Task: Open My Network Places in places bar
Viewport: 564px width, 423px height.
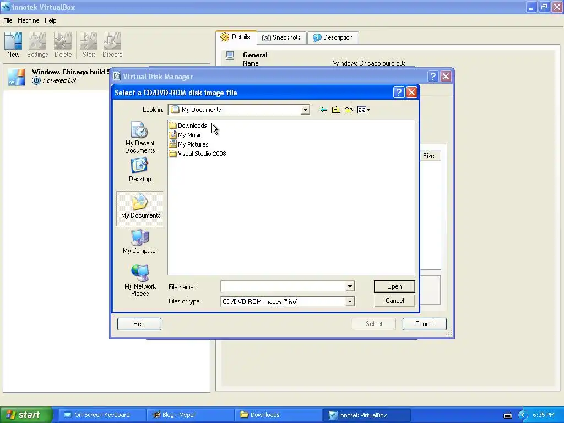Action: (140, 280)
